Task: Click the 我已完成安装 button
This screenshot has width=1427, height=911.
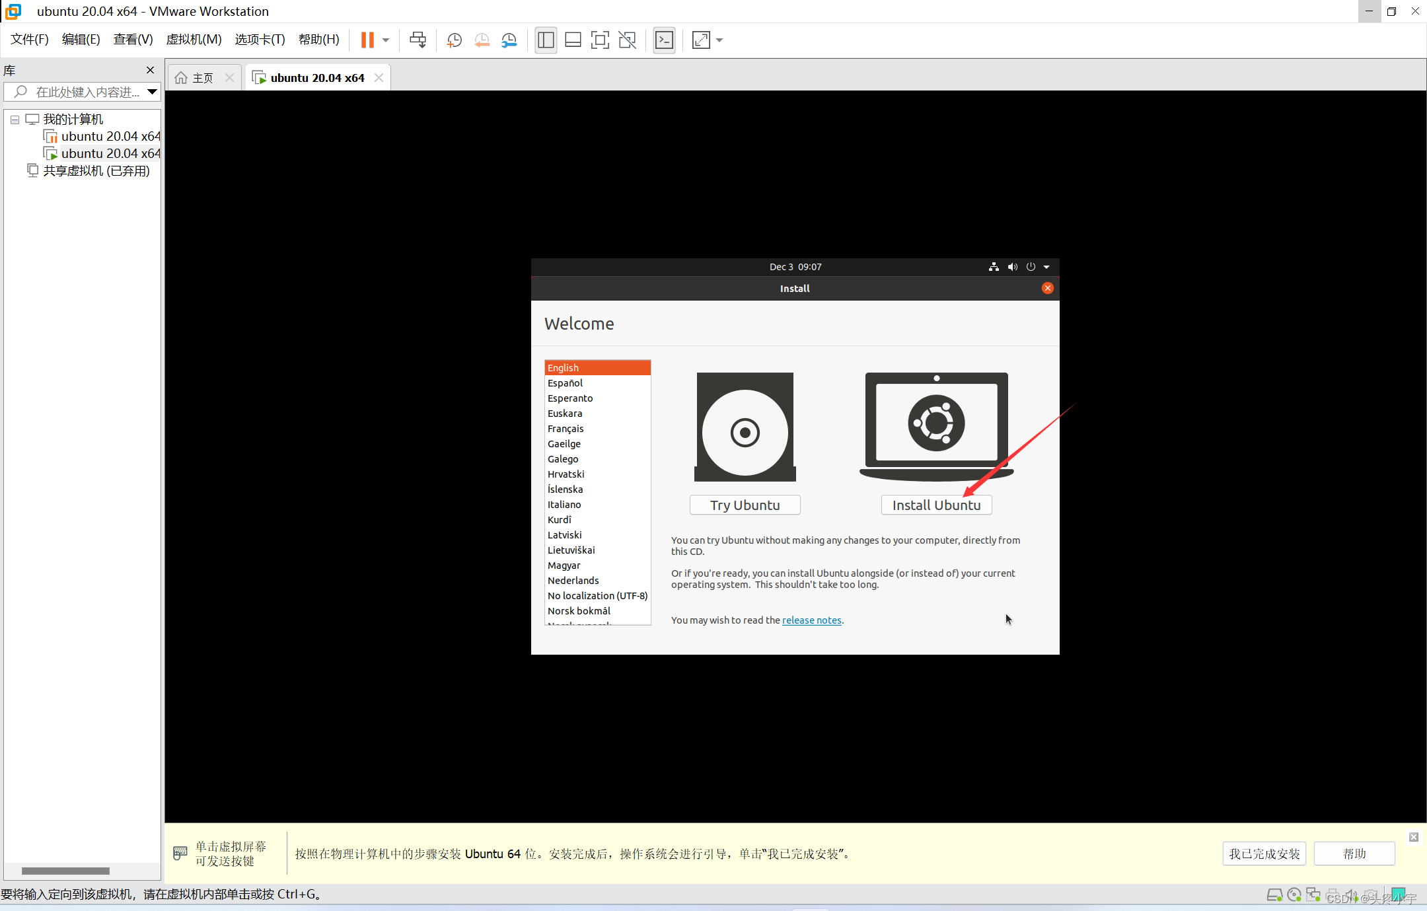Action: (1264, 854)
